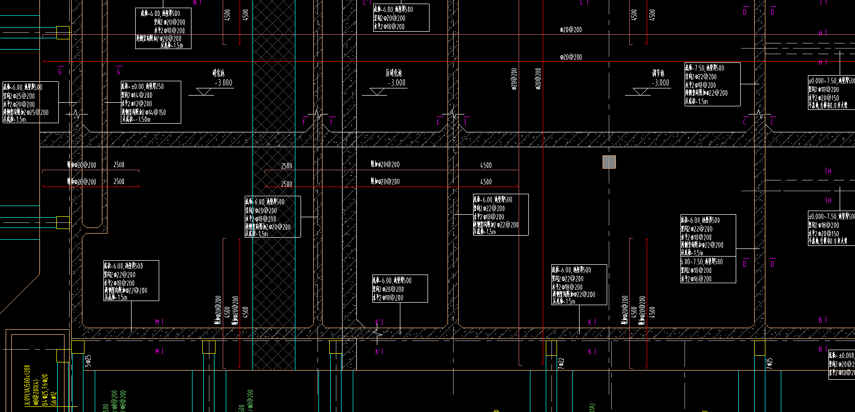The image size is (855, 412).
Task: Click the 从底板~-1.50m note
Action: pos(136,119)
